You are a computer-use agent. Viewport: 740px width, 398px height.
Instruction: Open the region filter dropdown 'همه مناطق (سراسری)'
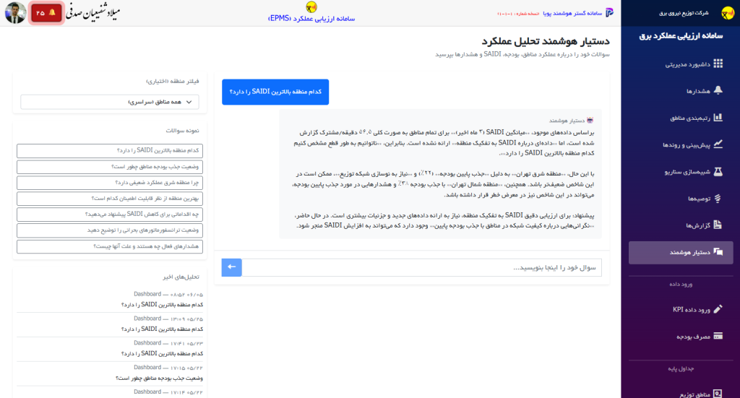tap(110, 102)
